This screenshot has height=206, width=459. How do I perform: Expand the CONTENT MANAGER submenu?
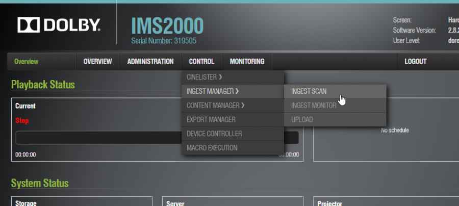(x=215, y=106)
